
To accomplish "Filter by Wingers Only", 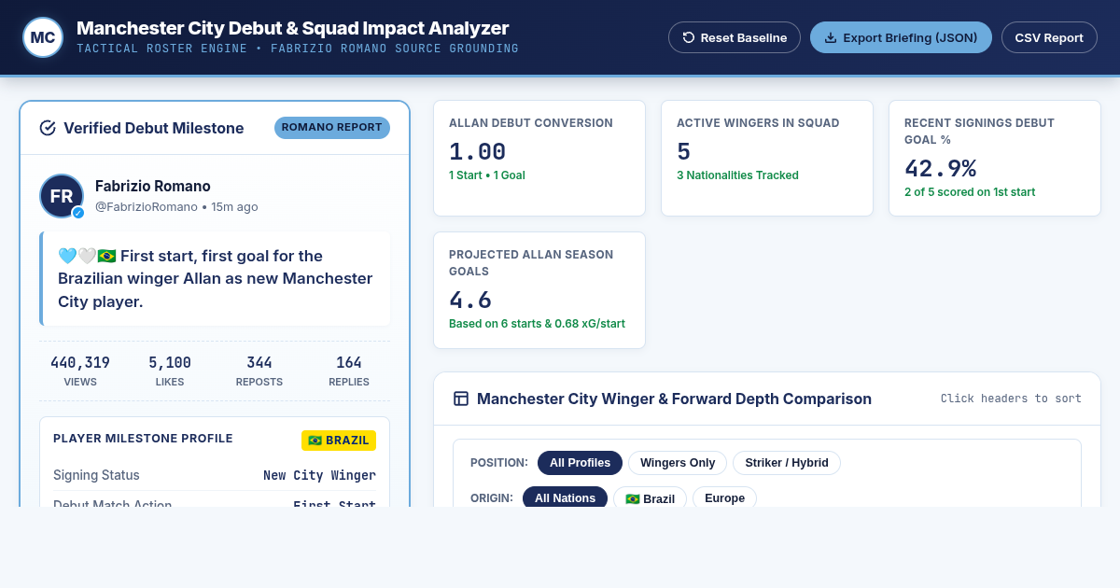I will point(678,462).
